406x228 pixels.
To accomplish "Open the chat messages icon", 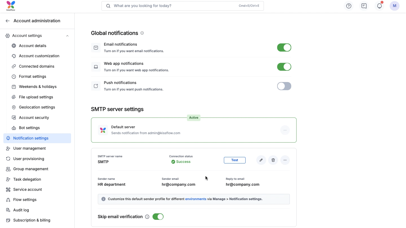I will pyautogui.click(x=364, y=6).
